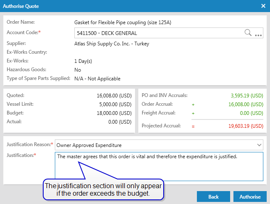
Task: Click the magnifier search icon in Account Code
Action: 248,33
